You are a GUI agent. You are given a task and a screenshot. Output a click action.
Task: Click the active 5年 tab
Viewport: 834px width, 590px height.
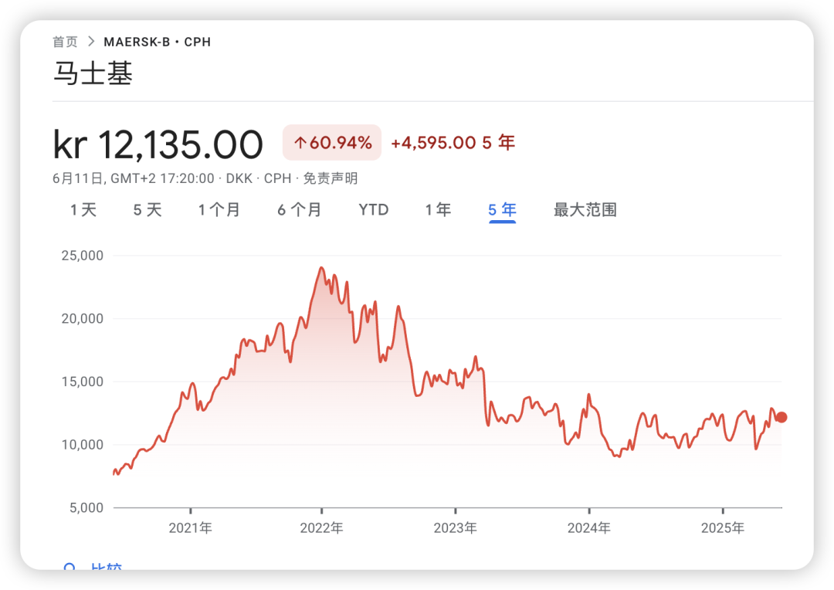(502, 210)
